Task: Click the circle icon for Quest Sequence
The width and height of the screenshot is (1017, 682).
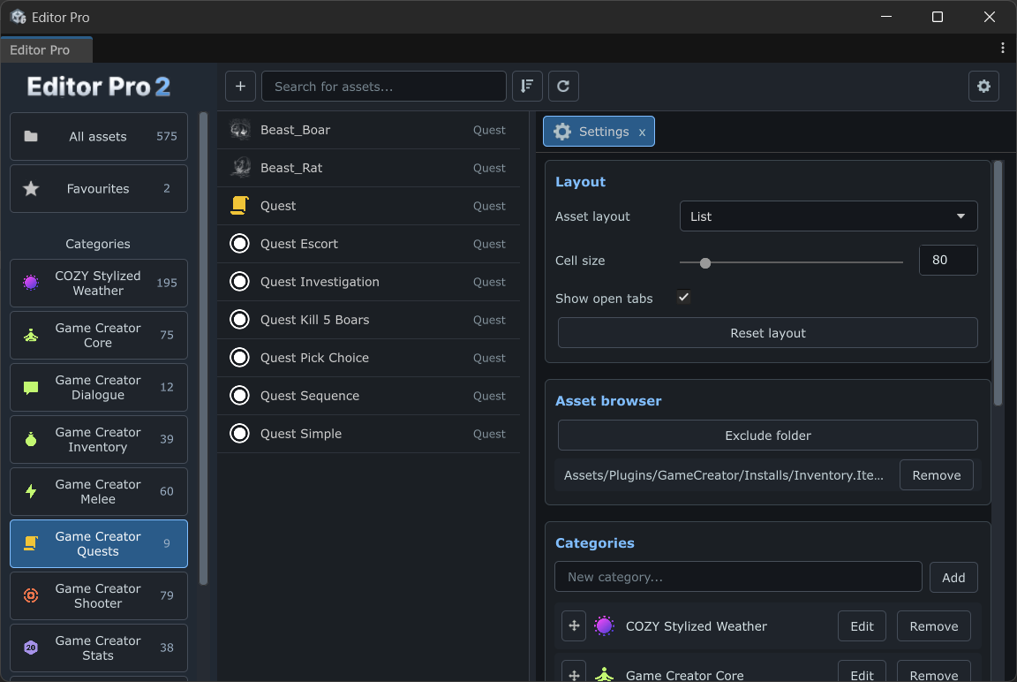Action: click(x=240, y=396)
